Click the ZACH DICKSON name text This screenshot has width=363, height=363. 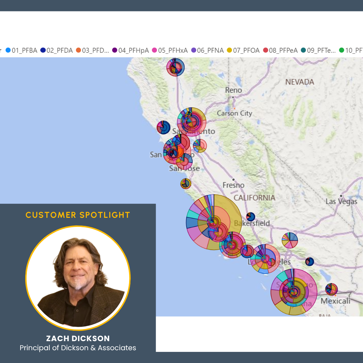click(x=78, y=338)
